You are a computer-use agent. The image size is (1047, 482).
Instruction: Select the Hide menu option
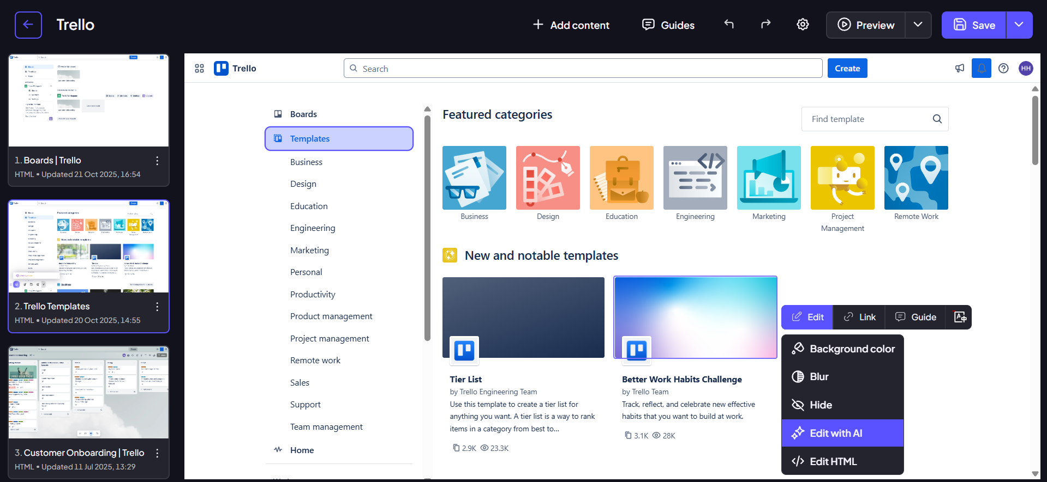pos(842,405)
